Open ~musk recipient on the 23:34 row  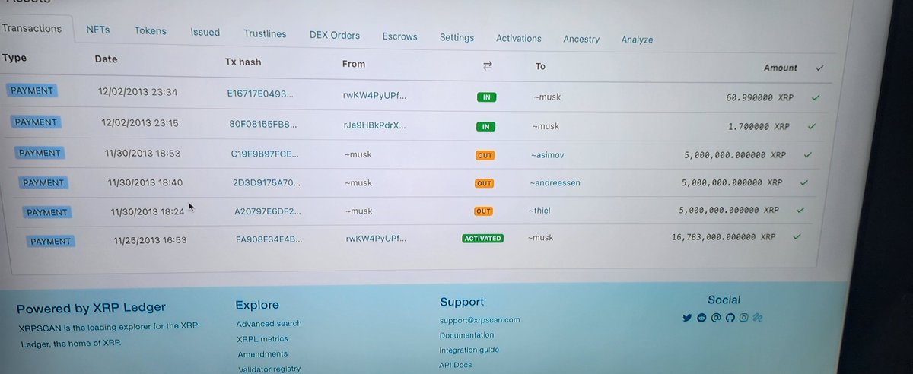(546, 97)
